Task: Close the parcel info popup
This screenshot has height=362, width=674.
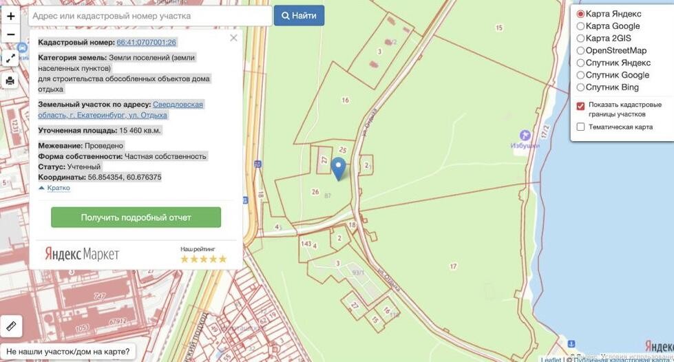Action: click(x=233, y=38)
